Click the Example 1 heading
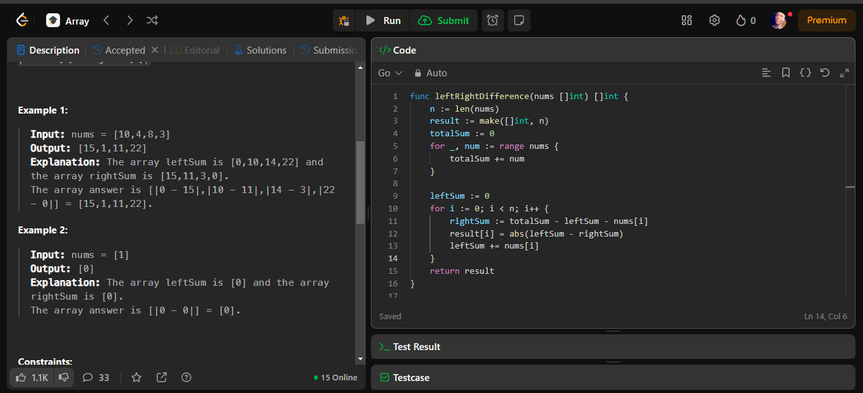Screen dimensions: 863x393 click(x=43, y=110)
